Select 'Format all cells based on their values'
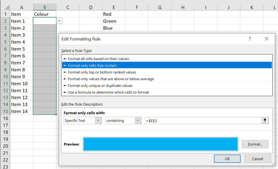Screen dimensions: 278x169 click(98, 59)
